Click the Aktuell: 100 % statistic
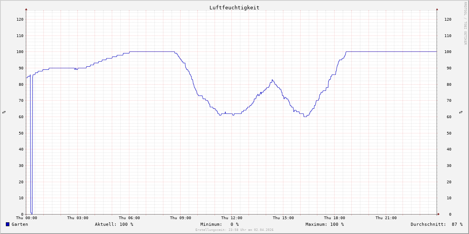 click(114, 224)
